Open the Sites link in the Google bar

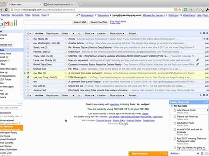point(27,15)
